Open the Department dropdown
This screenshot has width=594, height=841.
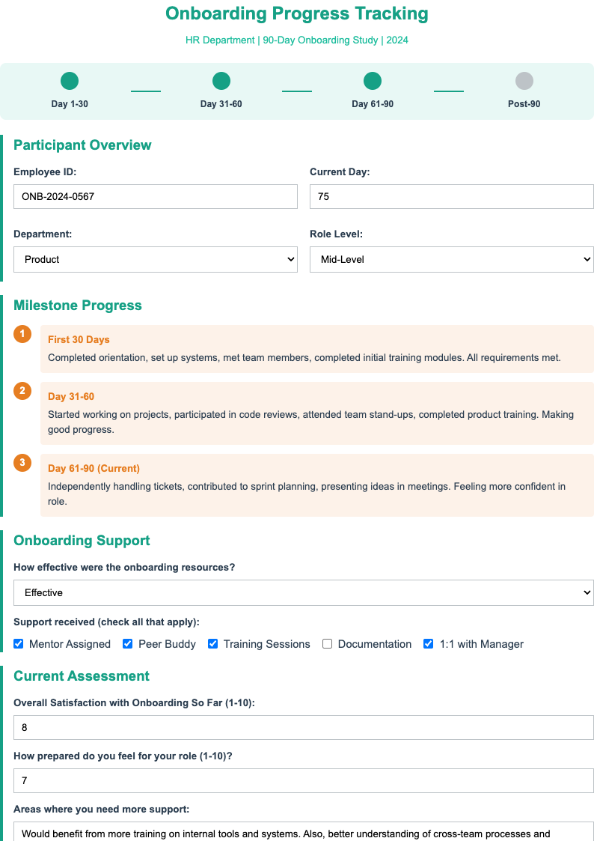coord(156,259)
